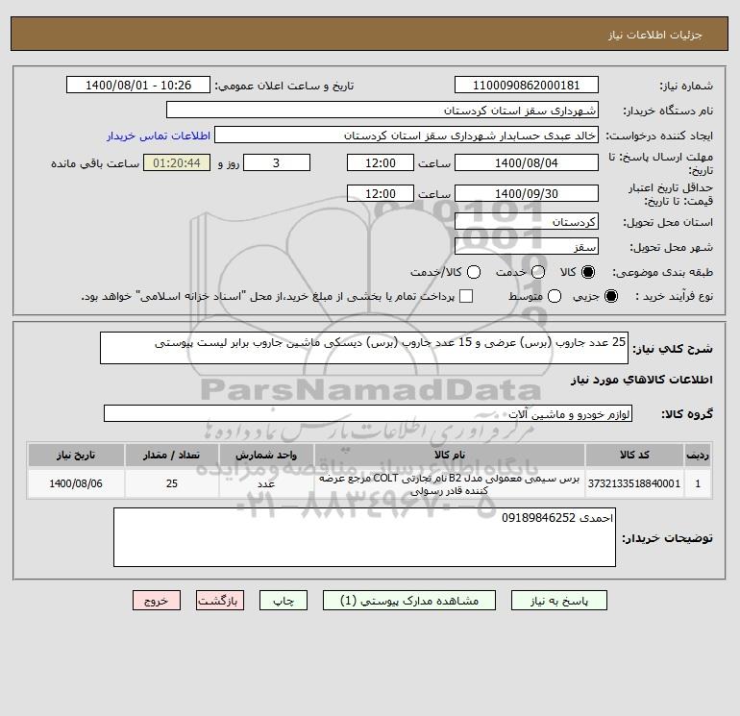
Task: Click the remaining days field showing 3
Action: (277, 162)
